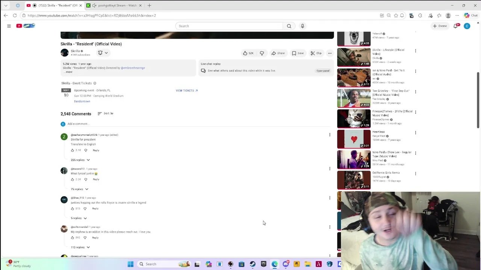Expand the 285 replies thread
481x270 pixels.
[80, 160]
